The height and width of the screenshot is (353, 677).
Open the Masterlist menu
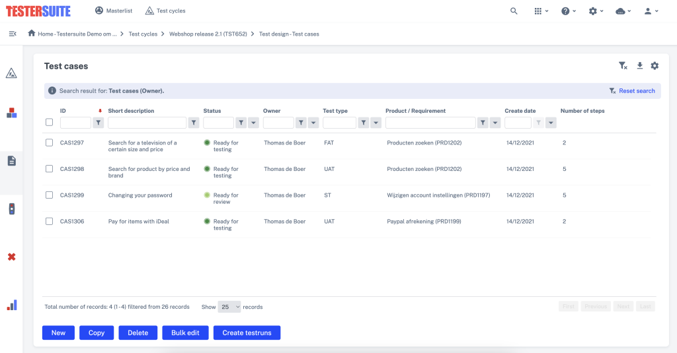(114, 11)
